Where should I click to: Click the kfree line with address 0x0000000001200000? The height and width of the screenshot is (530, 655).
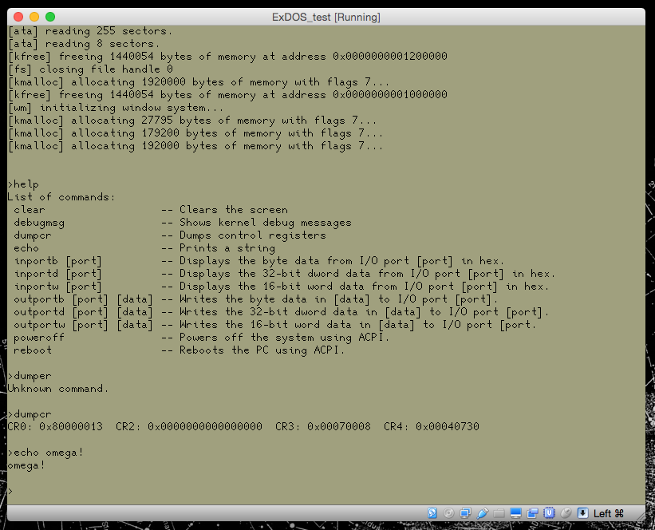tap(227, 57)
